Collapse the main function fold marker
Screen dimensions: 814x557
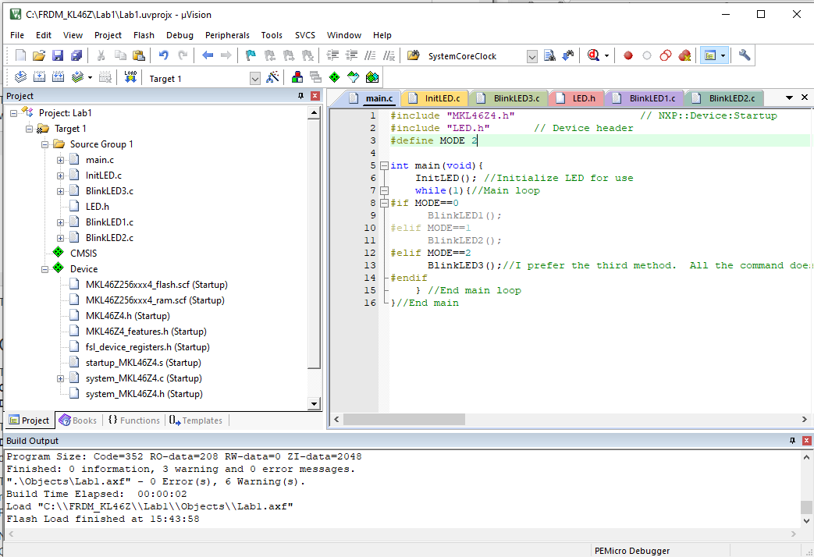pos(383,165)
